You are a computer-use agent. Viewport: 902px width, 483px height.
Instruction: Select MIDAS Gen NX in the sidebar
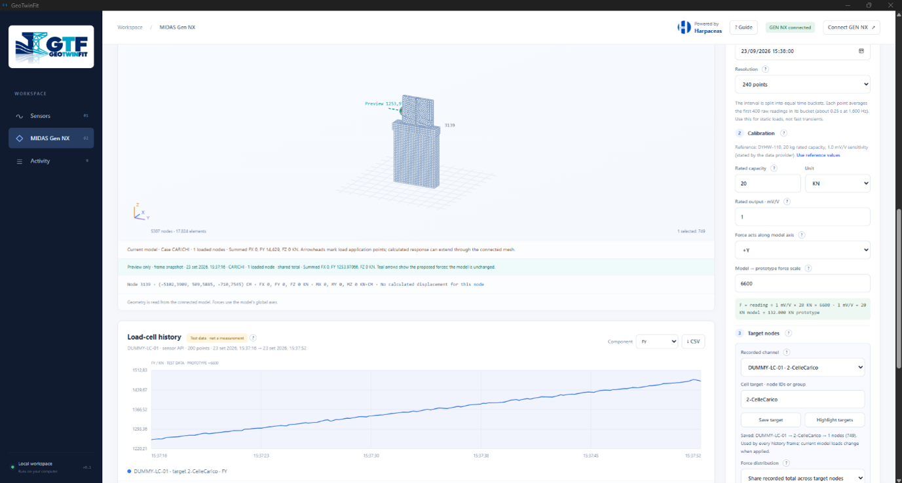pos(51,138)
